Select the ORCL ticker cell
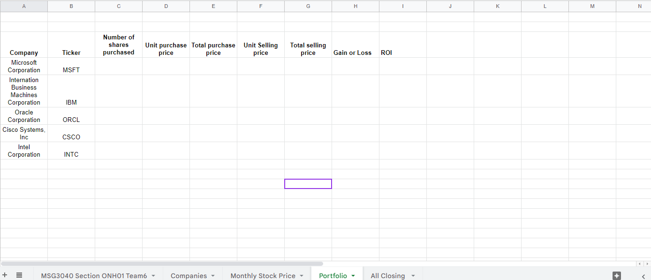This screenshot has width=651, height=280. (71, 116)
